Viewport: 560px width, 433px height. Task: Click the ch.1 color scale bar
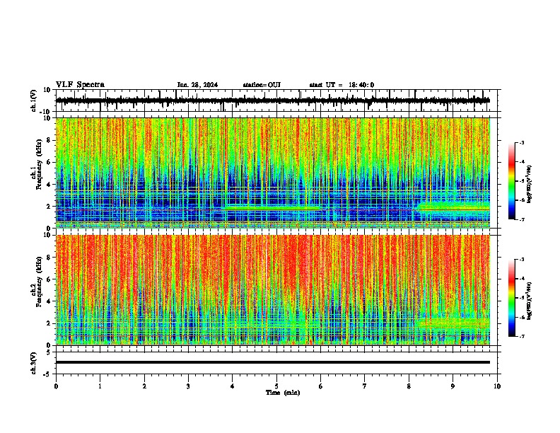512,181
